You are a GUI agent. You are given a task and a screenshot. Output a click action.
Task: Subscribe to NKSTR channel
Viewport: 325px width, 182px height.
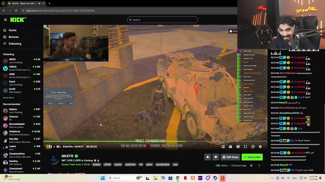252,157
